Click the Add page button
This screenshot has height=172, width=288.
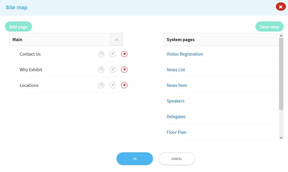pos(18,27)
